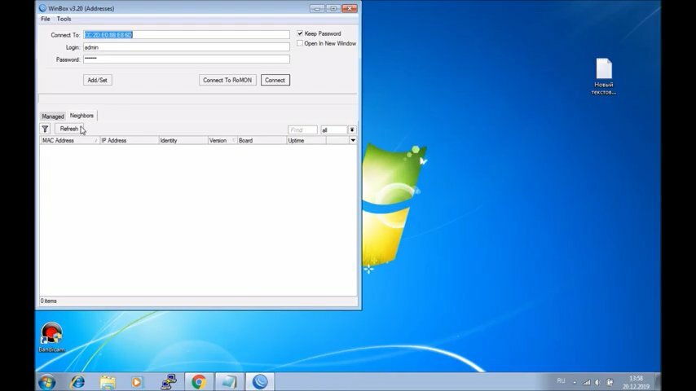Open Windows Media Player from taskbar
696x391 pixels.
coord(137,382)
